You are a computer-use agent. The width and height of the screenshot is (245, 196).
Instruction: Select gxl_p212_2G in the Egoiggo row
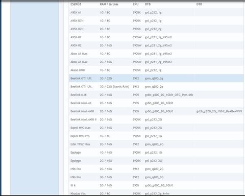point(153,161)
